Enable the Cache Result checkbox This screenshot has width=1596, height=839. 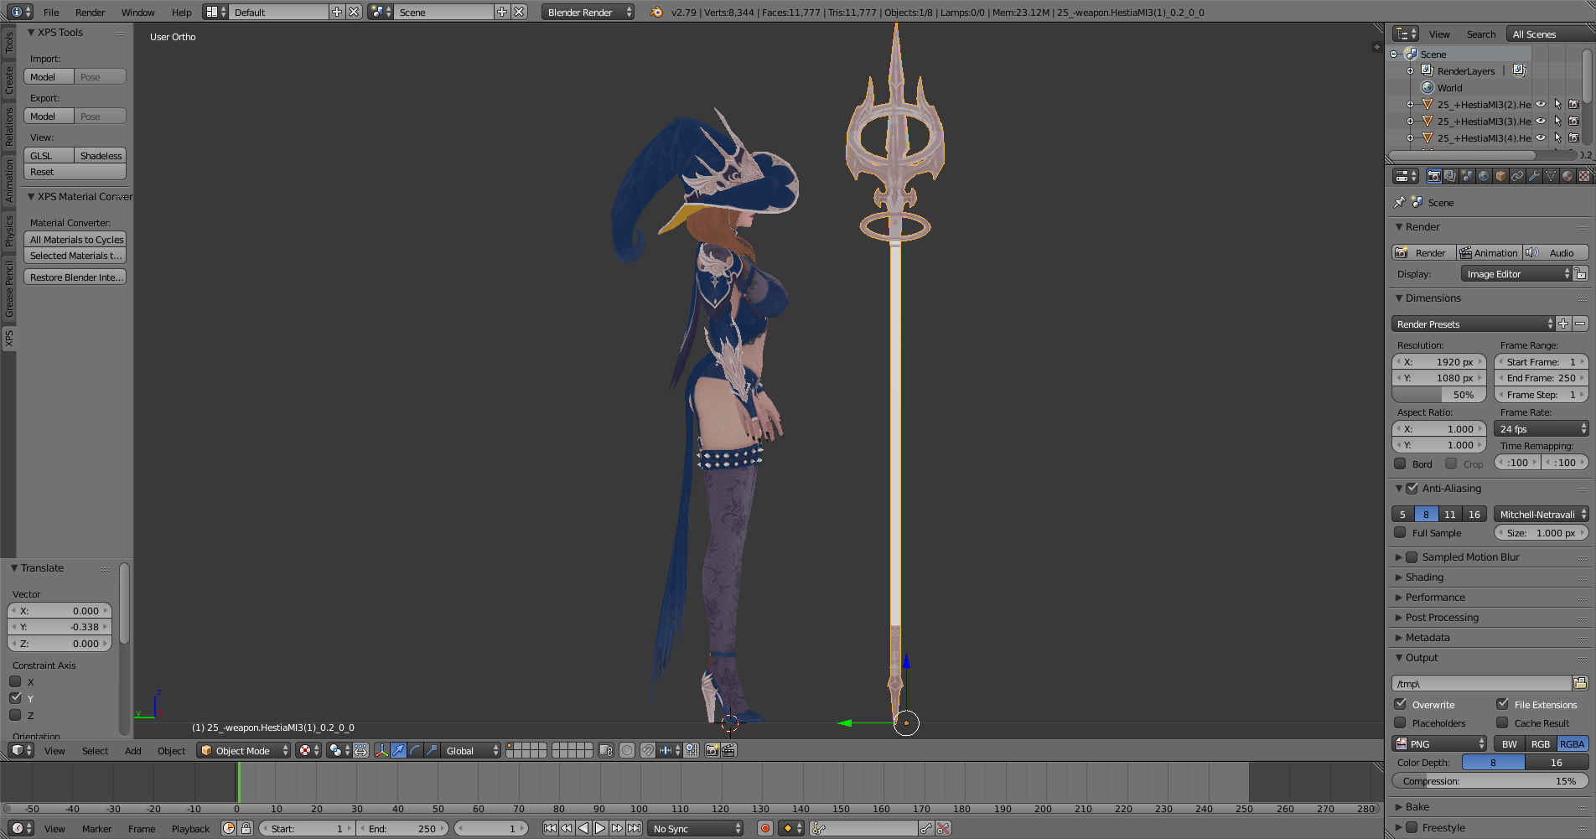pos(1502,722)
